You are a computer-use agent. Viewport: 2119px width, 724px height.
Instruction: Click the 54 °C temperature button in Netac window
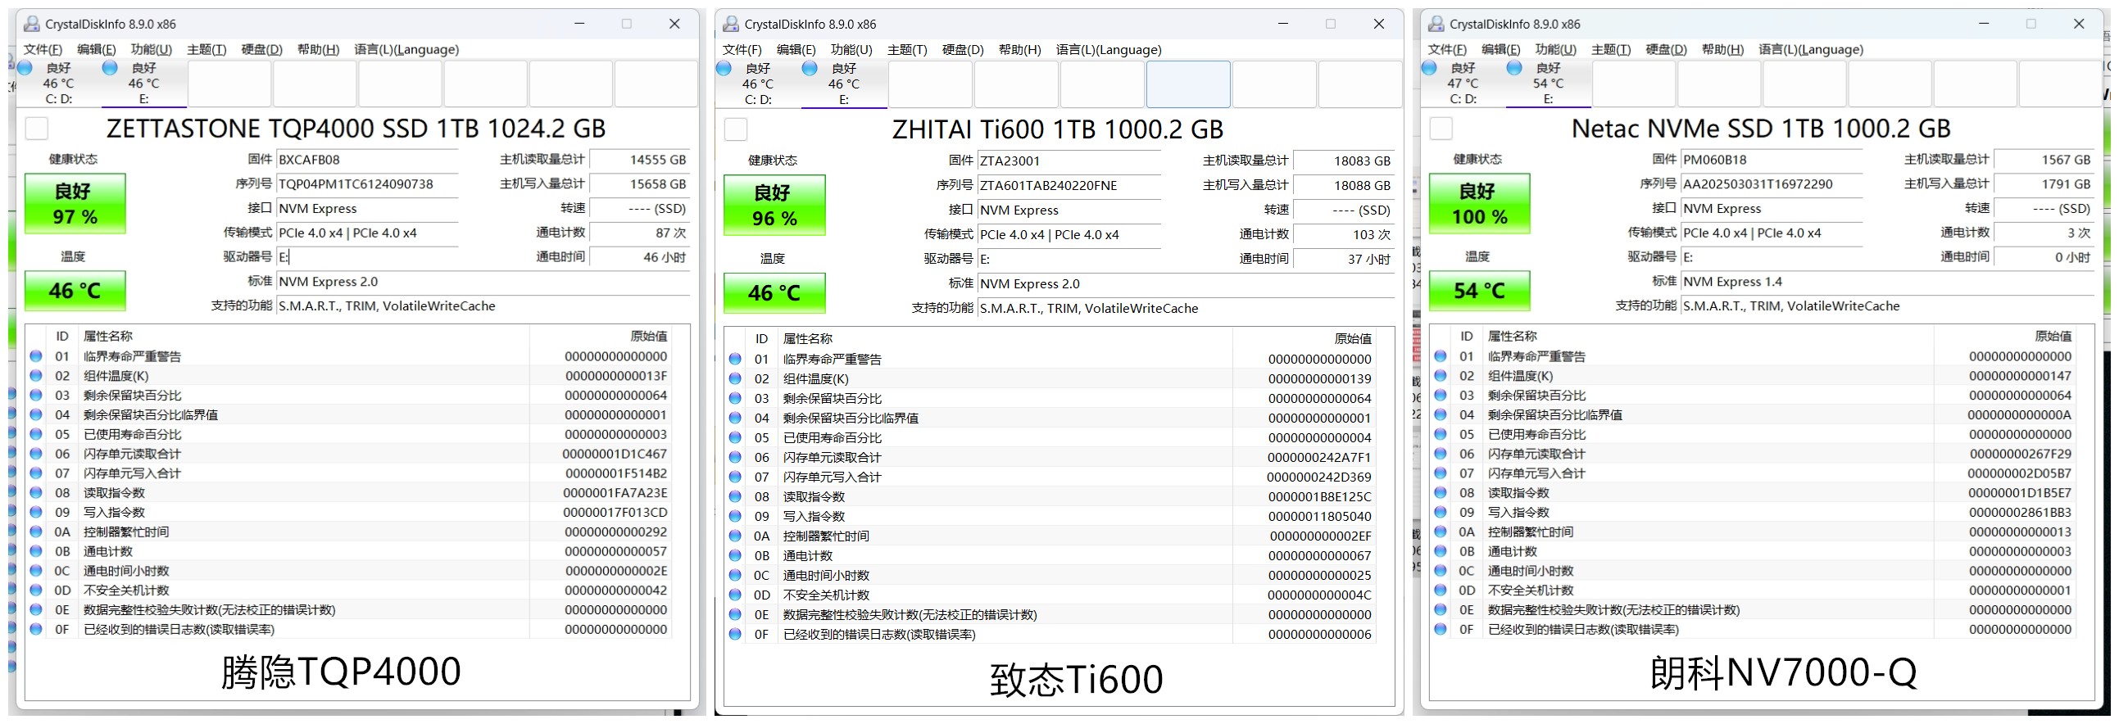1479,290
